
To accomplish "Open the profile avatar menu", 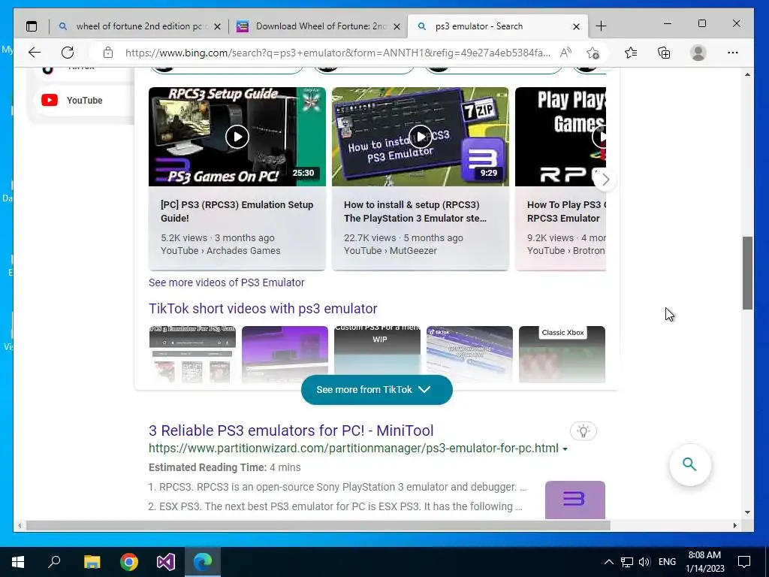I will pos(698,53).
